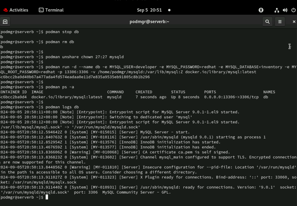Click the 0.0.0.0:13306->3306/tcp port mapping

point(231,97)
